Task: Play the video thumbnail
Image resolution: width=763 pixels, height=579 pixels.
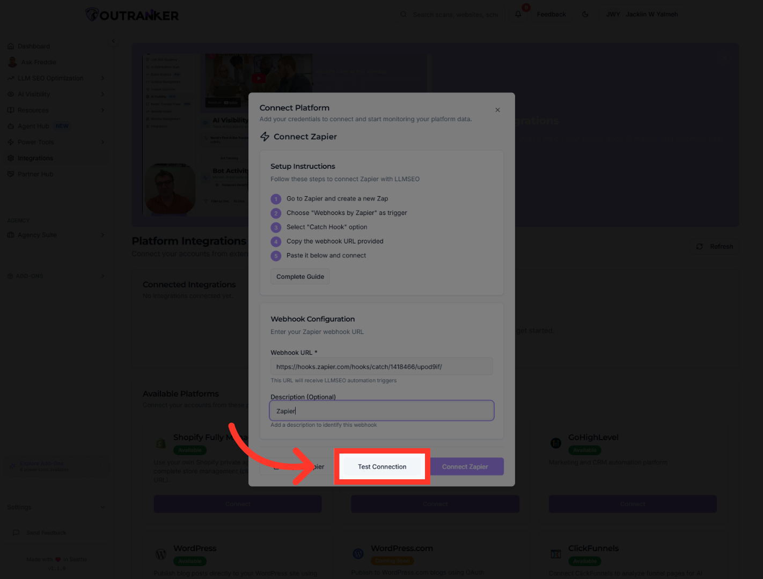Action: point(259,79)
